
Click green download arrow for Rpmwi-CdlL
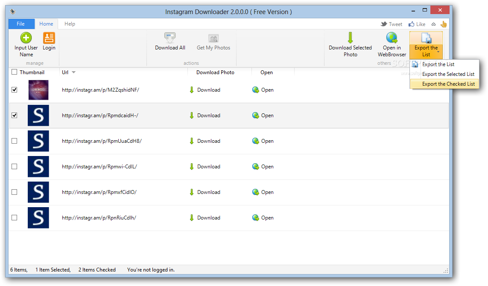(192, 167)
